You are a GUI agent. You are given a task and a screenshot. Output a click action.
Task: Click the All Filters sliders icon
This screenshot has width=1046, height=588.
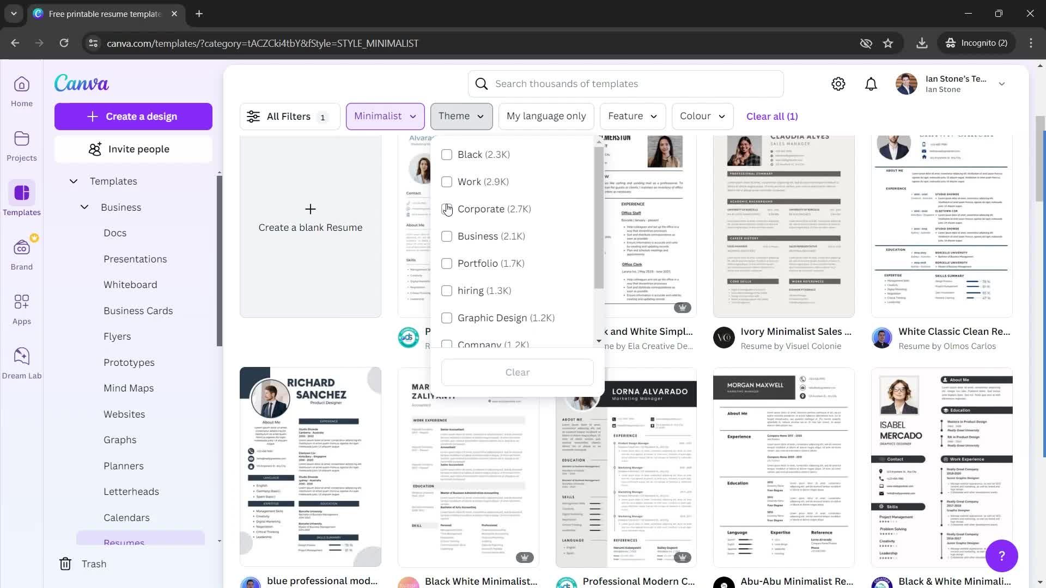click(x=253, y=117)
